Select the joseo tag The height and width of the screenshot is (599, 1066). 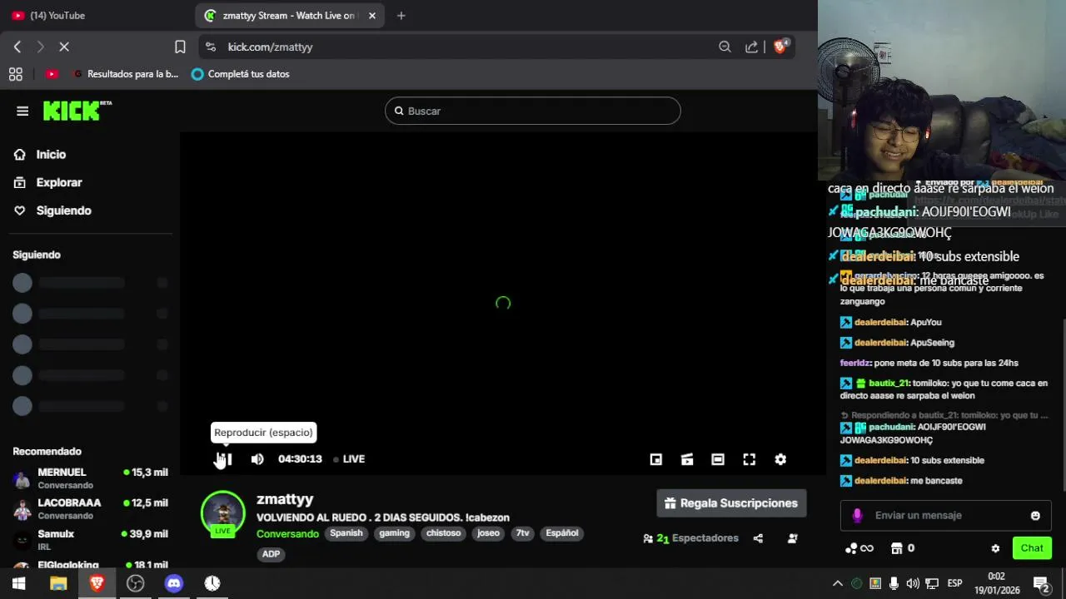coord(488,533)
